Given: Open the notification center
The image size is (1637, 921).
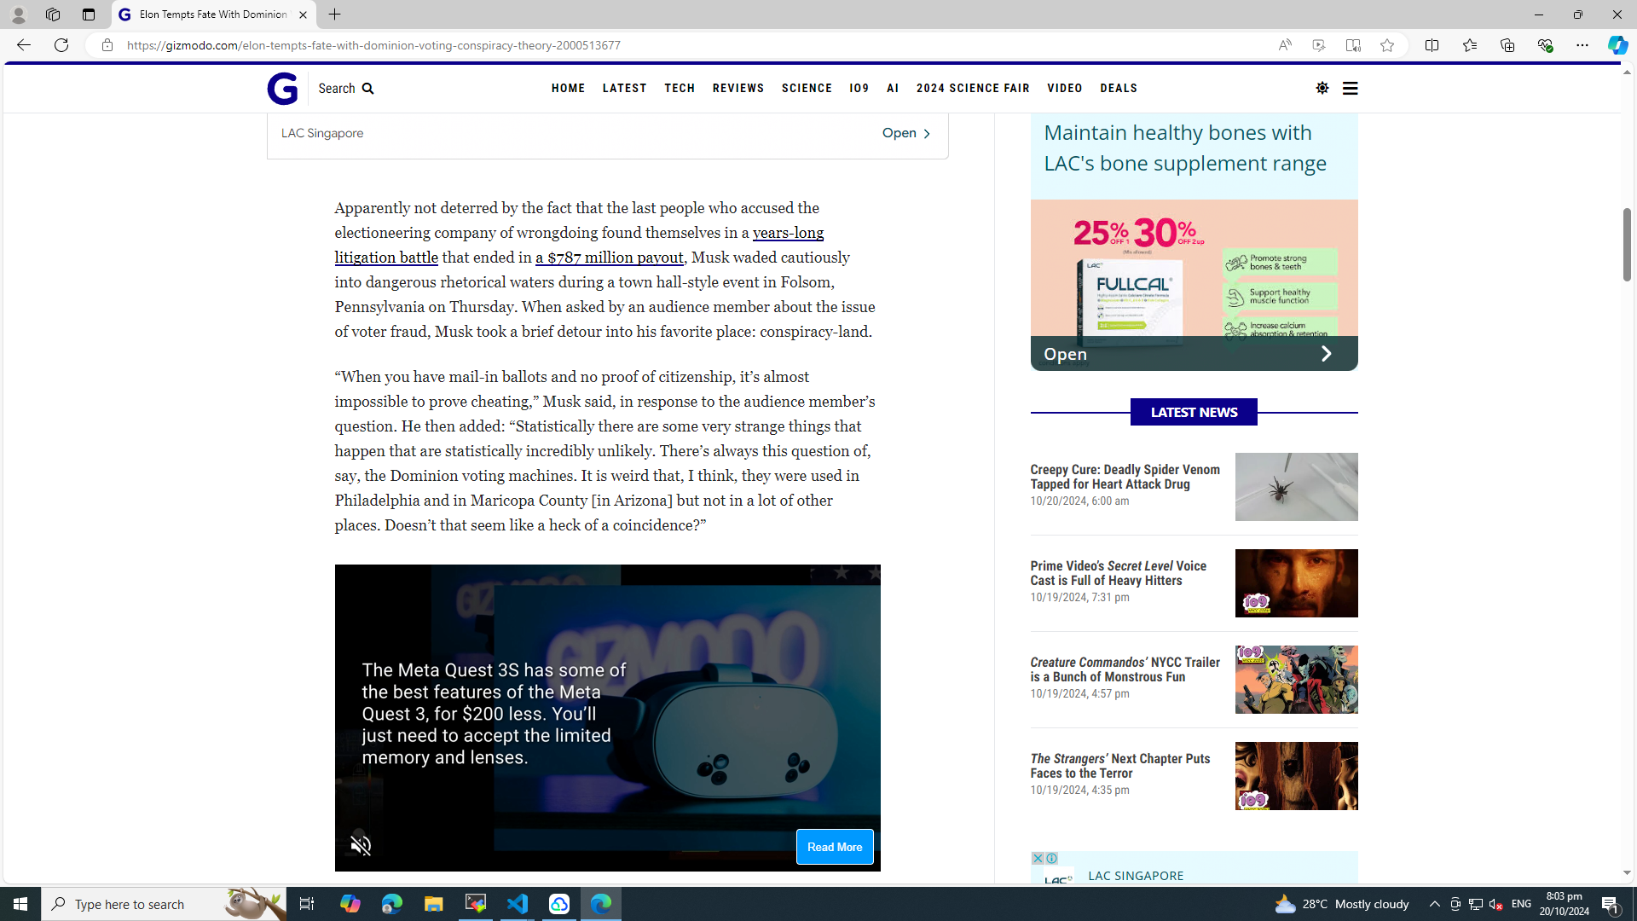Looking at the screenshot, I should [1611, 904].
